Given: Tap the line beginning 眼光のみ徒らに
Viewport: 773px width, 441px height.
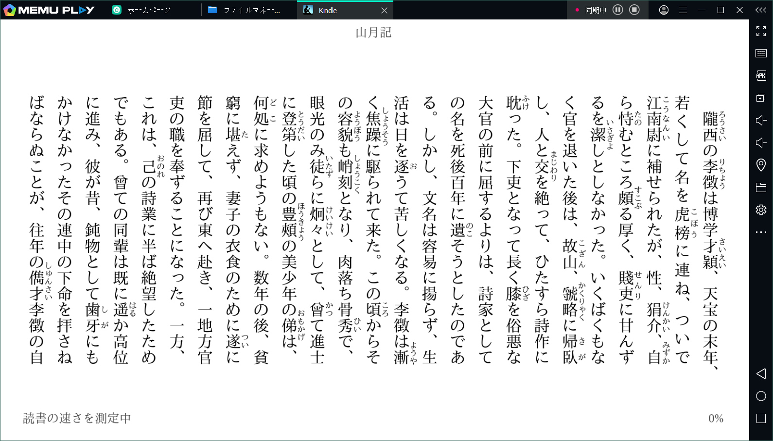Looking at the screenshot, I should [317, 229].
